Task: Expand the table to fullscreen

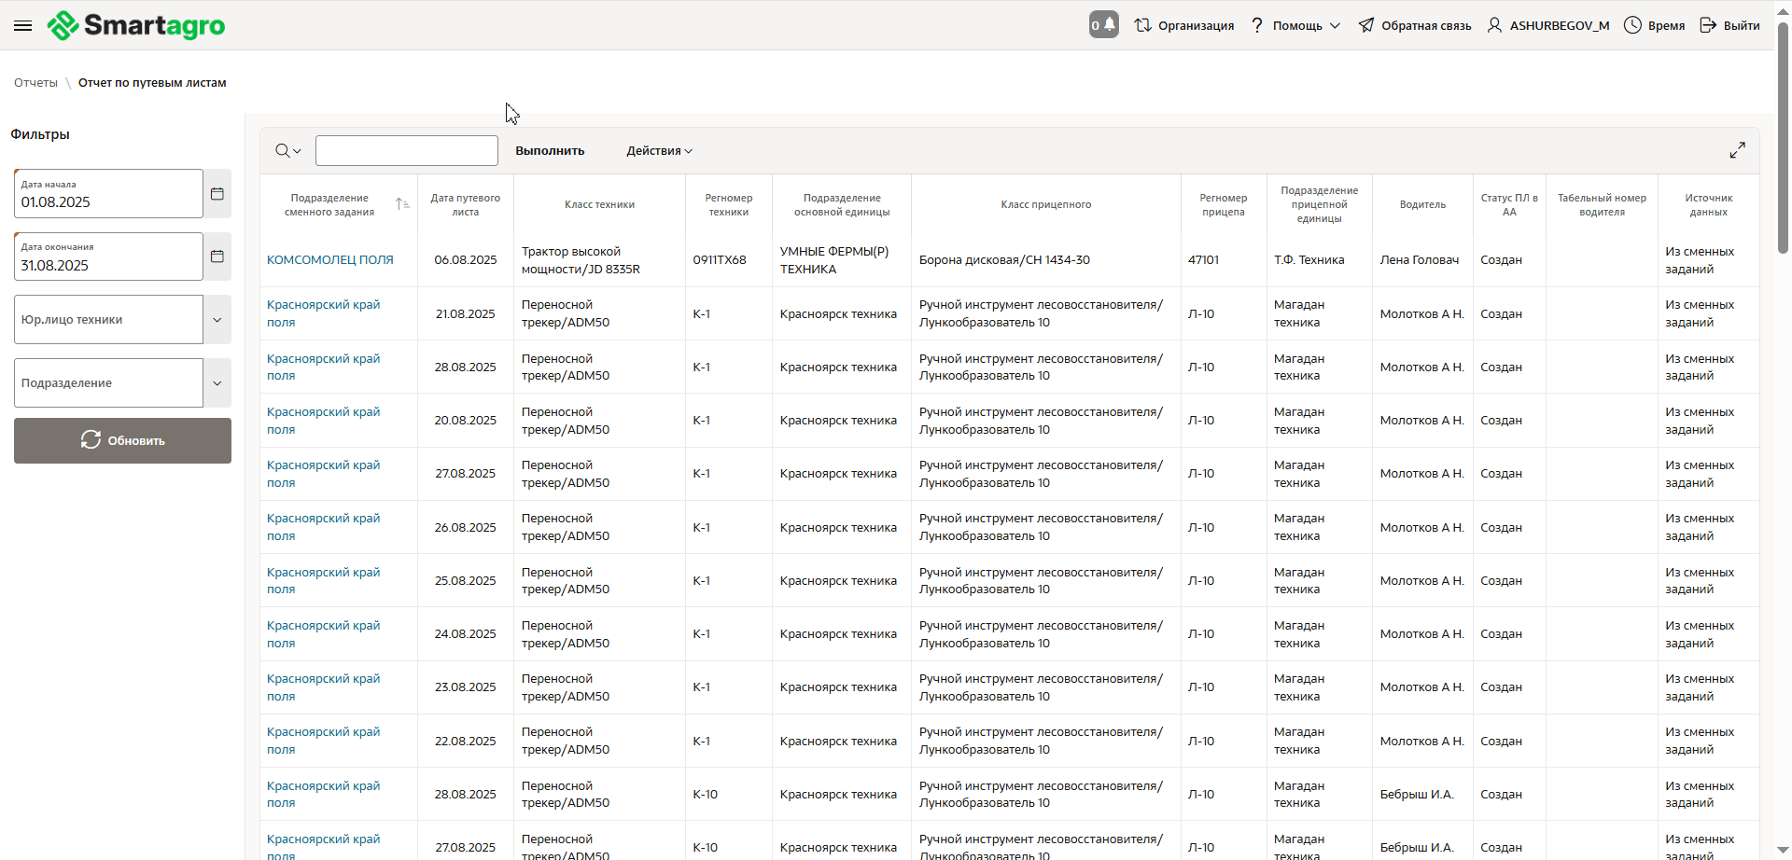Action: click(1737, 150)
